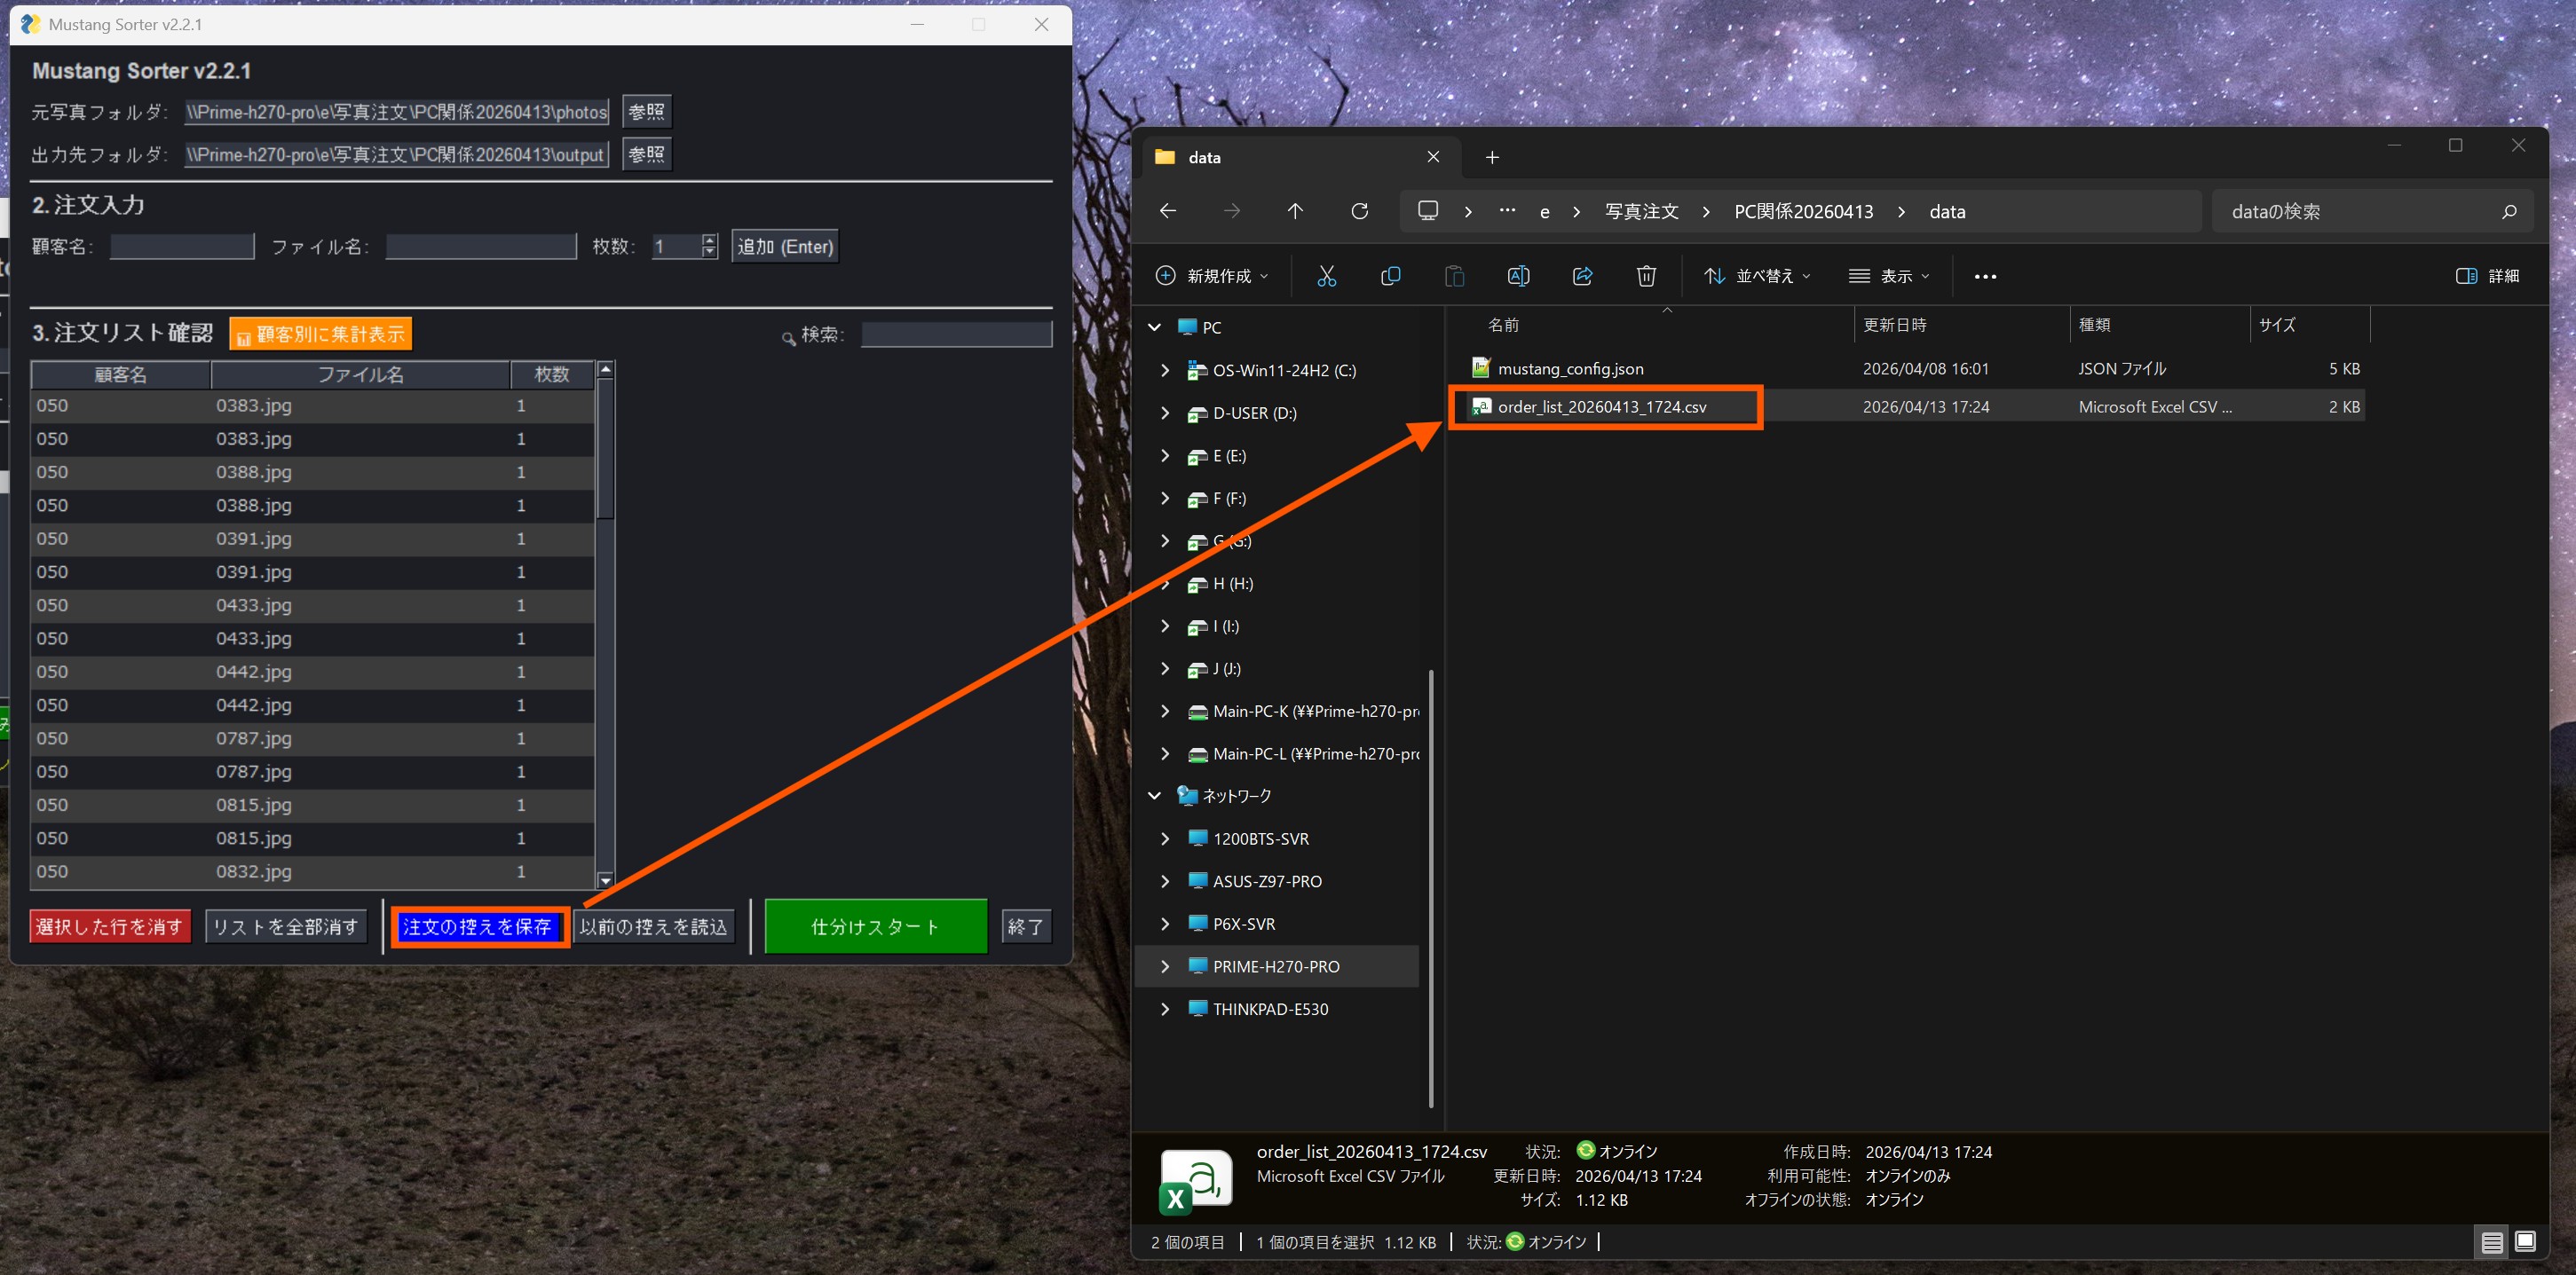The width and height of the screenshot is (2576, 1275).
Task: Open a new Explorer tab with plus icon
Action: pos(1492,157)
